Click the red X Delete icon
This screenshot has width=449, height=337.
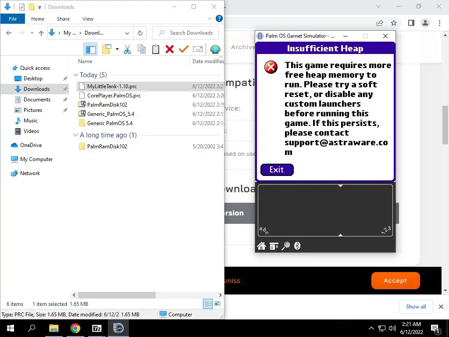pyautogui.click(x=170, y=49)
